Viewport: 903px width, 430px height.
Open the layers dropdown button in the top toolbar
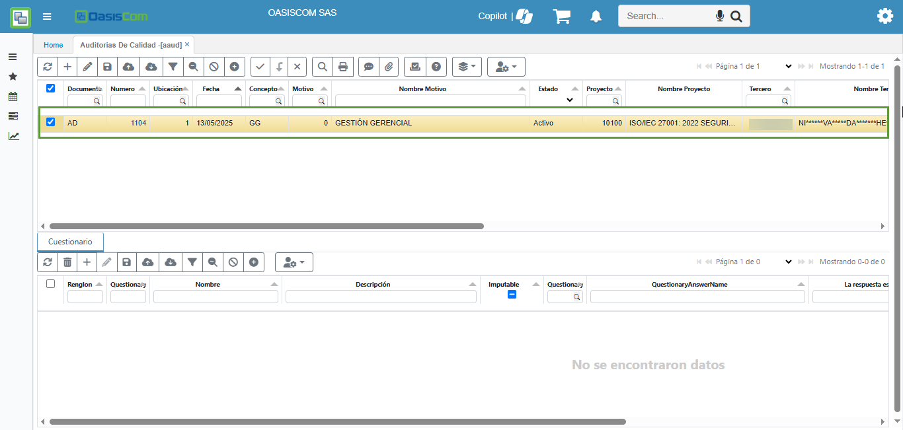click(467, 67)
